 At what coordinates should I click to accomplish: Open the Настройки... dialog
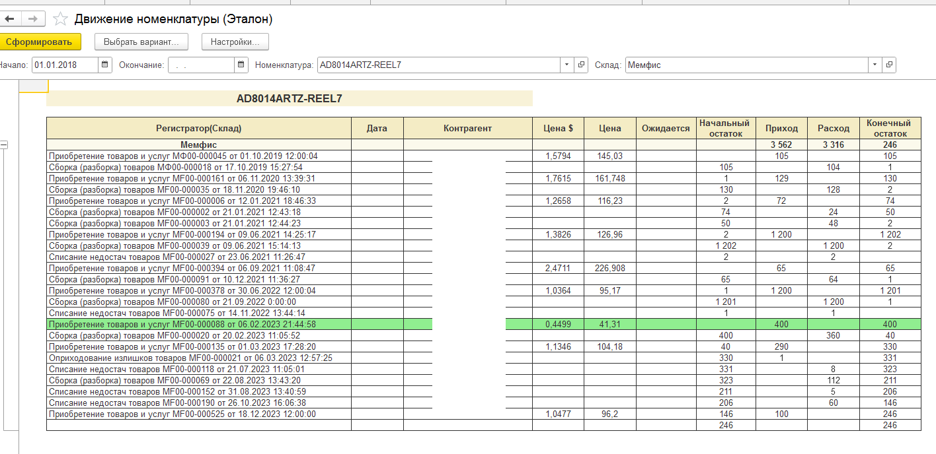coord(235,42)
